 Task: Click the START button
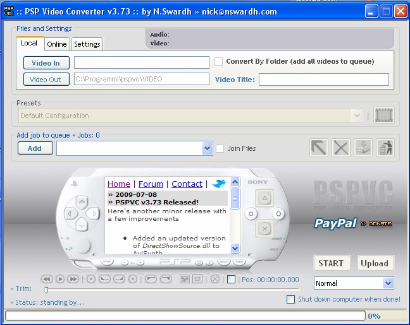[332, 263]
